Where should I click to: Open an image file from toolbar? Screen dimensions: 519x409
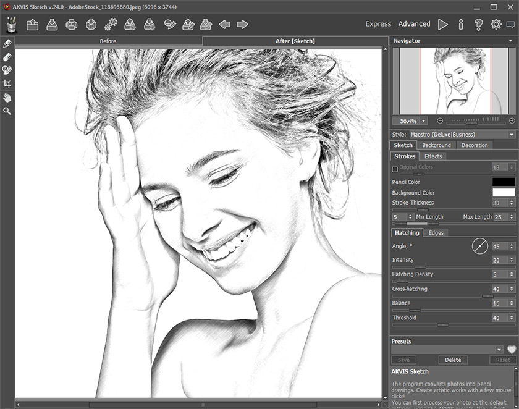tap(32, 25)
